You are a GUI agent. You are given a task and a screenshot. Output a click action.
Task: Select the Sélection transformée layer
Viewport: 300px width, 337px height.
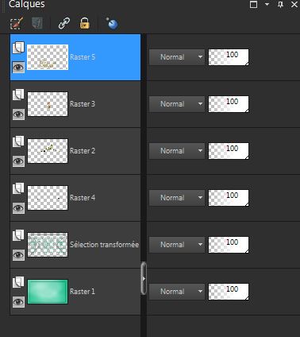[x=75, y=245]
